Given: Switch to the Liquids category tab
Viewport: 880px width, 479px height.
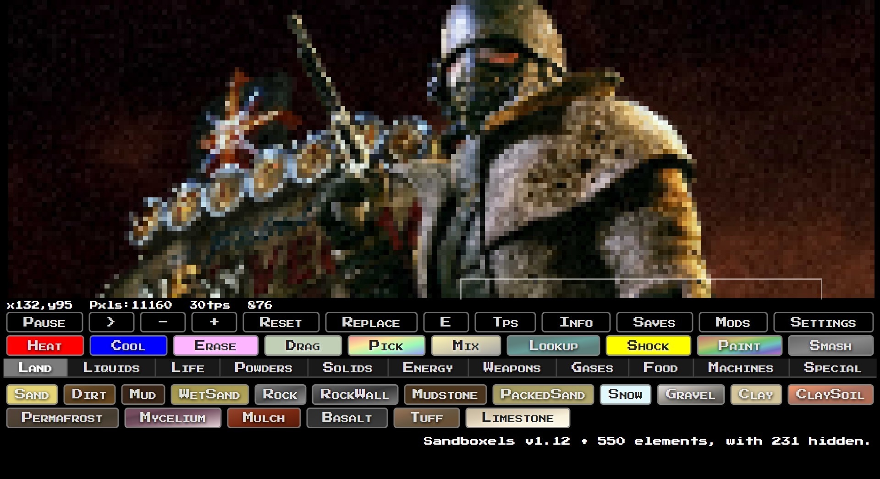Looking at the screenshot, I should click(111, 368).
